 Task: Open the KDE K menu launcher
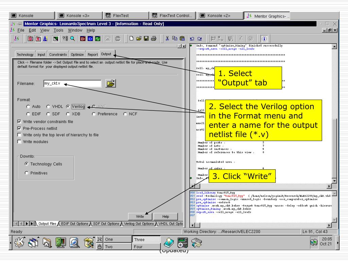coord(19,242)
